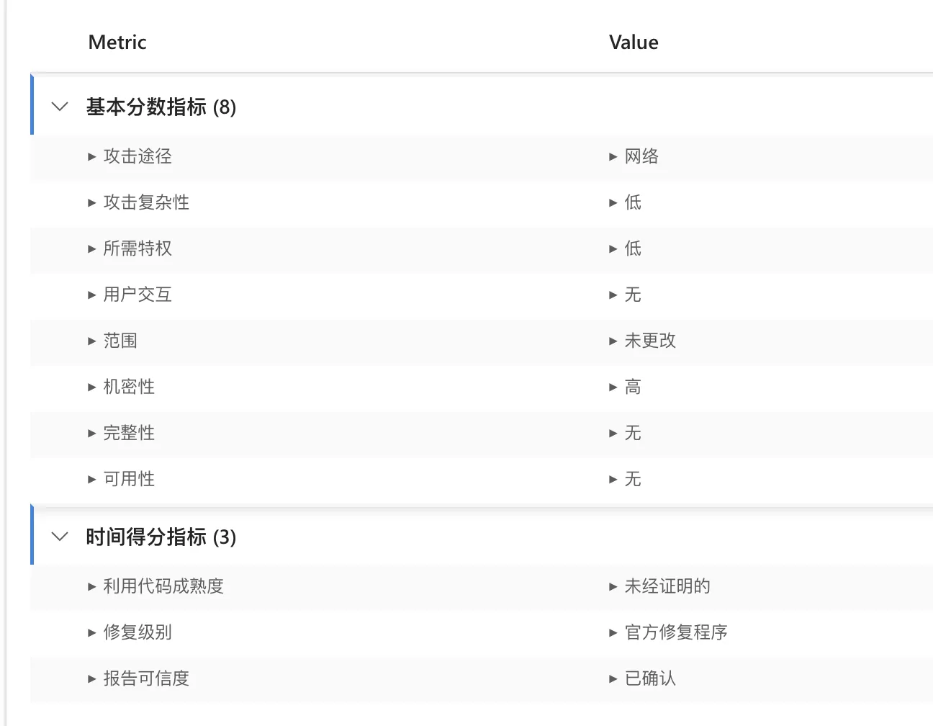
Task: Collapse the 基本分数指标 (8) group chevron
Action: 60,107
